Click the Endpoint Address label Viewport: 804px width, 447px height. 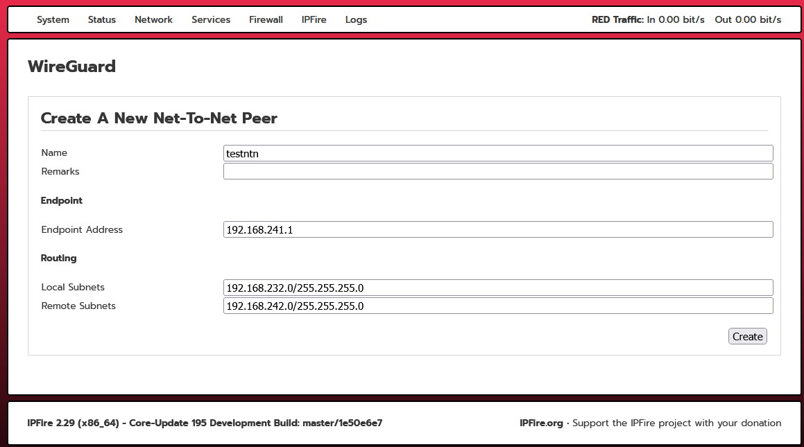coord(82,229)
